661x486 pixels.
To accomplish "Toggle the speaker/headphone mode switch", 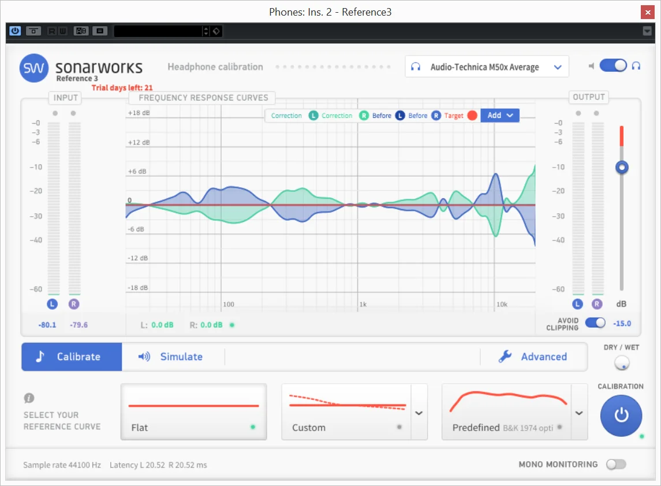I will point(613,66).
